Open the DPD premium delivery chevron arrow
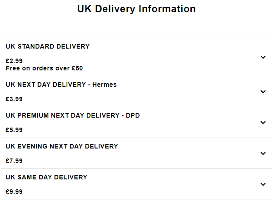 click(x=263, y=123)
